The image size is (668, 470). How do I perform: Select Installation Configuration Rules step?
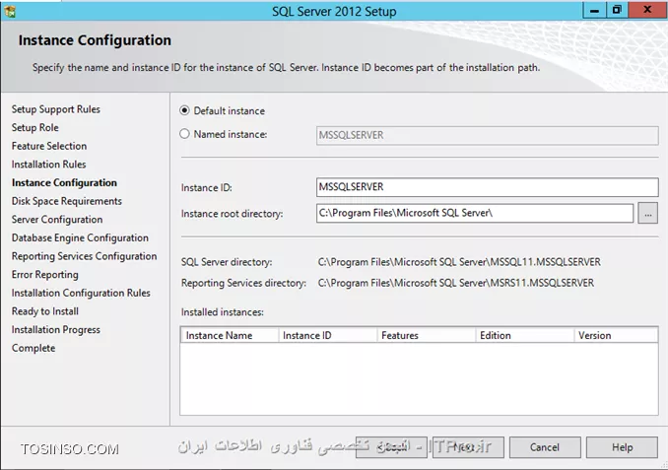click(81, 293)
